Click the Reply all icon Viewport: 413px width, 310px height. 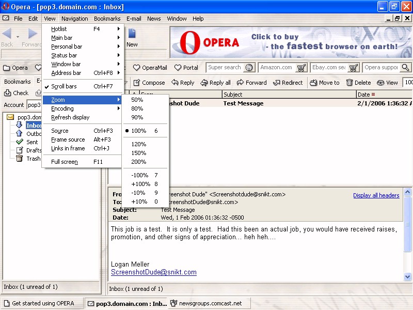(204, 83)
